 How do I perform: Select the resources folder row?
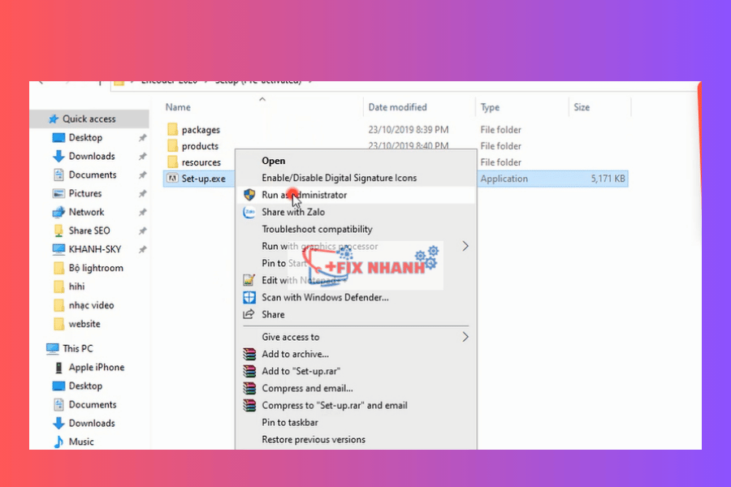pos(201,162)
